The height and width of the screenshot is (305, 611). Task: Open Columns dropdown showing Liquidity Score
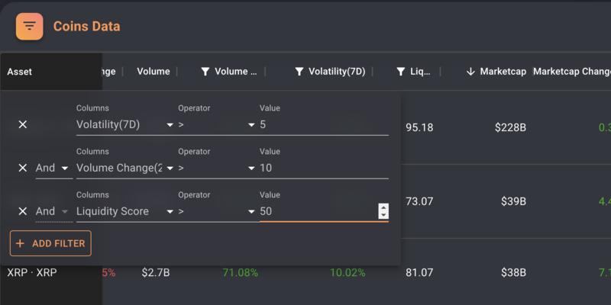(124, 211)
